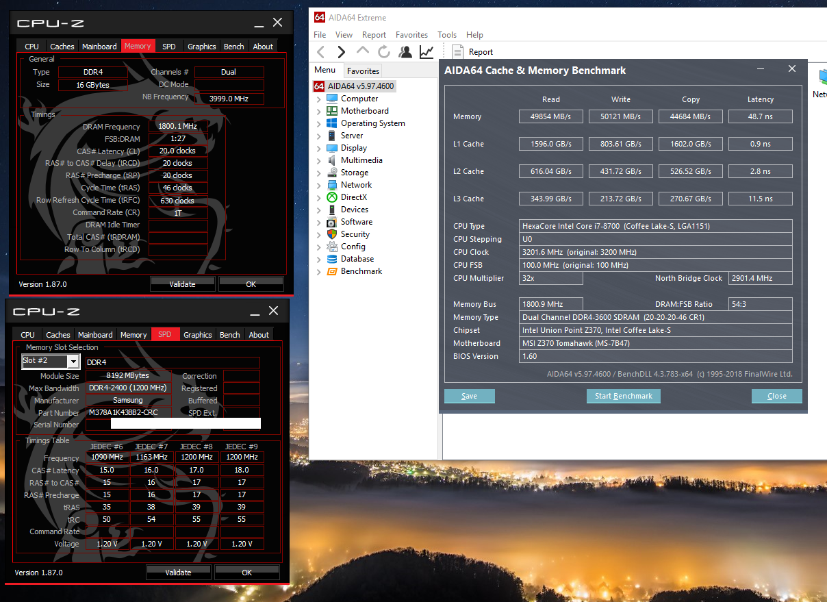The width and height of the screenshot is (827, 602).
Task: Click the Part Number field M378A1K43BB2-CRC
Action: point(129,413)
